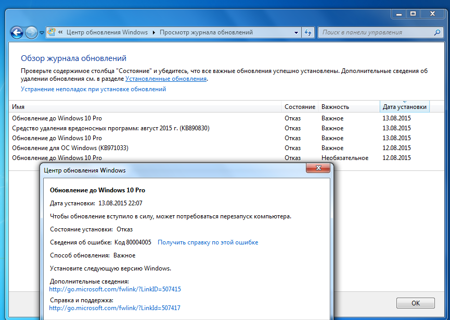Select Просмотр журнала обновлений breadcrumb
Screen dimensions: 450x320
pos(206,32)
